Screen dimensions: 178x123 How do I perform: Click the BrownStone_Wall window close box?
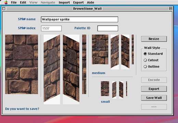pos(4,9)
